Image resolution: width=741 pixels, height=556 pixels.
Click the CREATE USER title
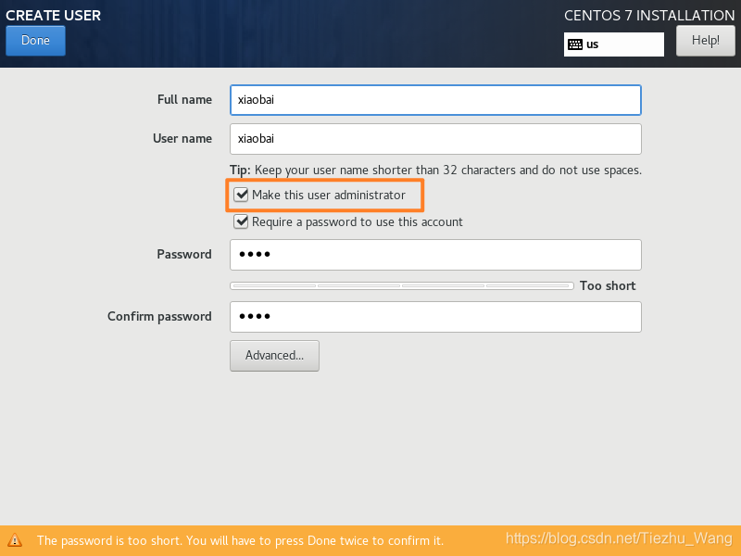click(53, 16)
